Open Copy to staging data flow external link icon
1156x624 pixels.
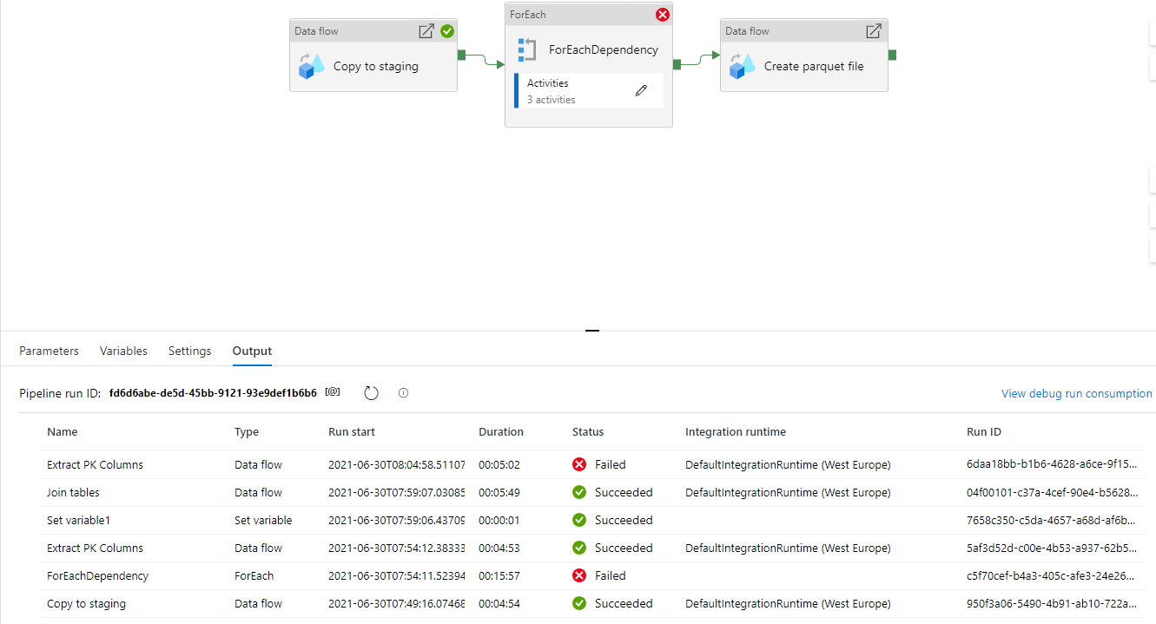(426, 31)
